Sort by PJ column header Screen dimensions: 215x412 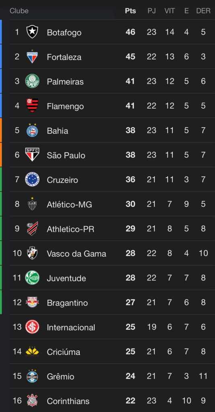pyautogui.click(x=152, y=11)
